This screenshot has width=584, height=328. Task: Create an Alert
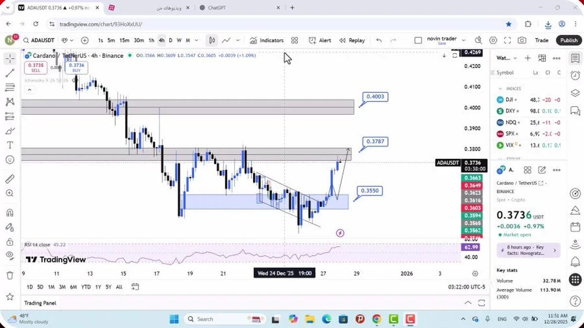coord(320,40)
